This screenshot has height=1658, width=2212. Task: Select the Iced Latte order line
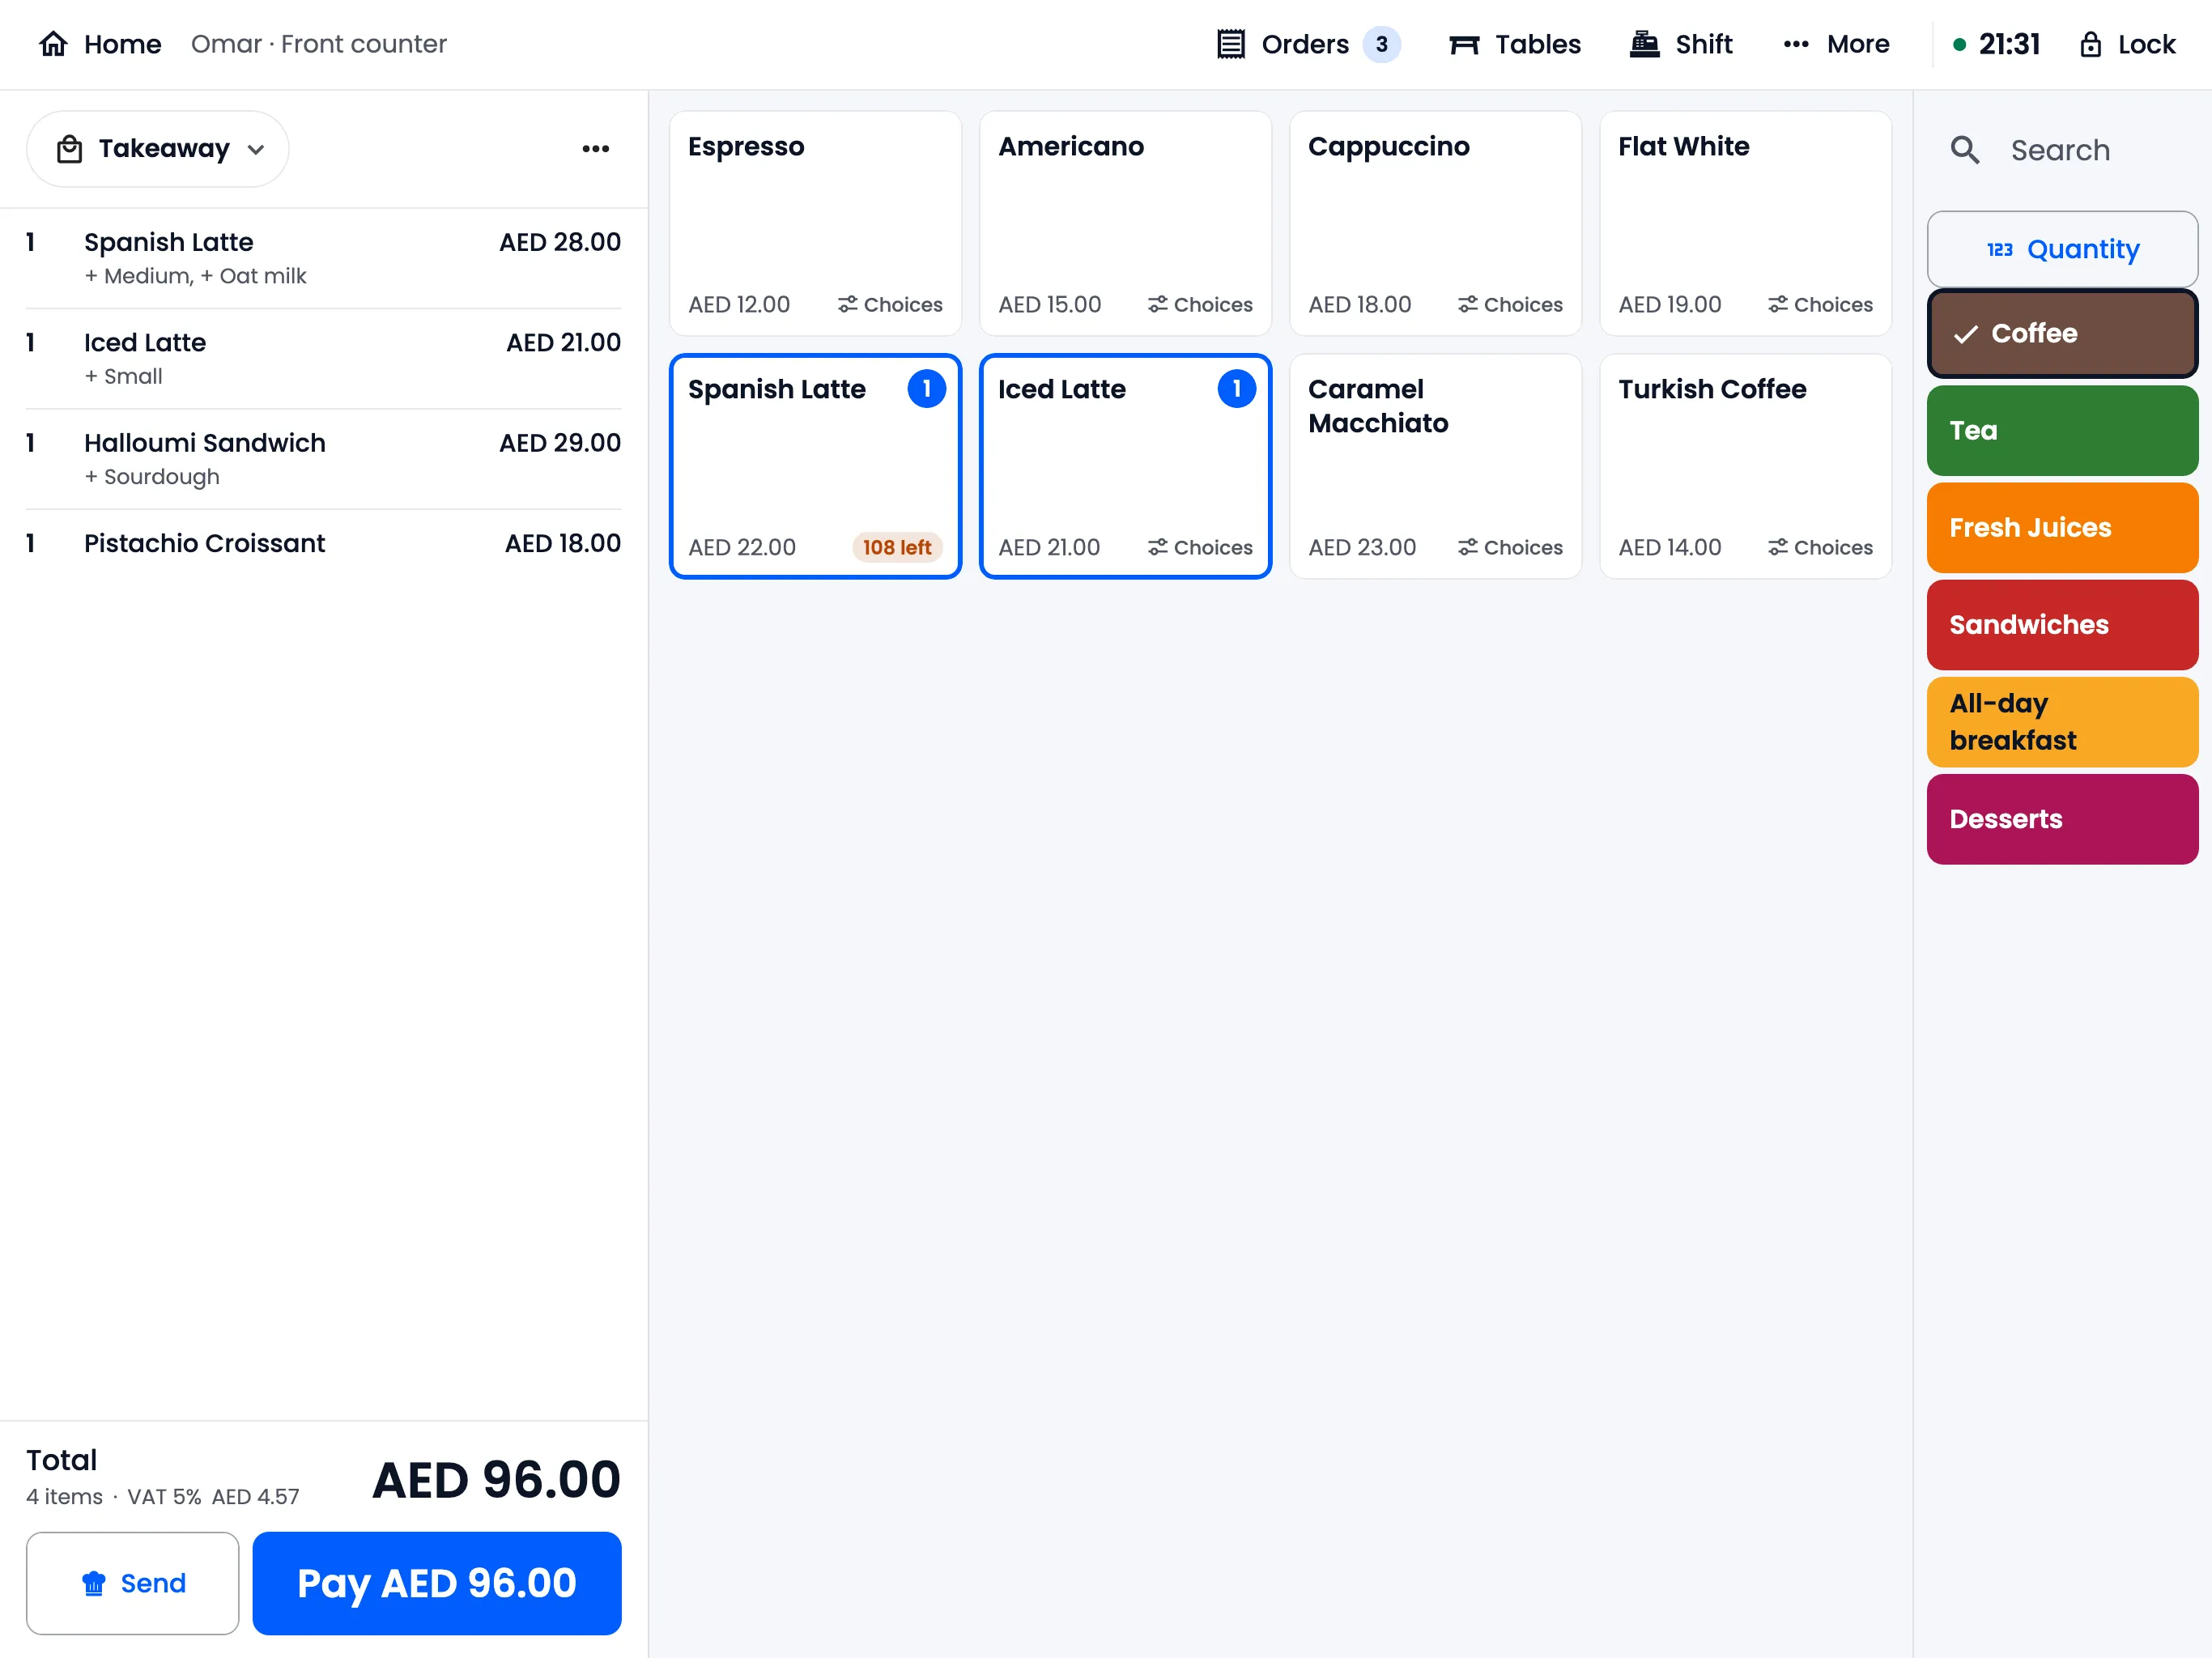(x=323, y=359)
